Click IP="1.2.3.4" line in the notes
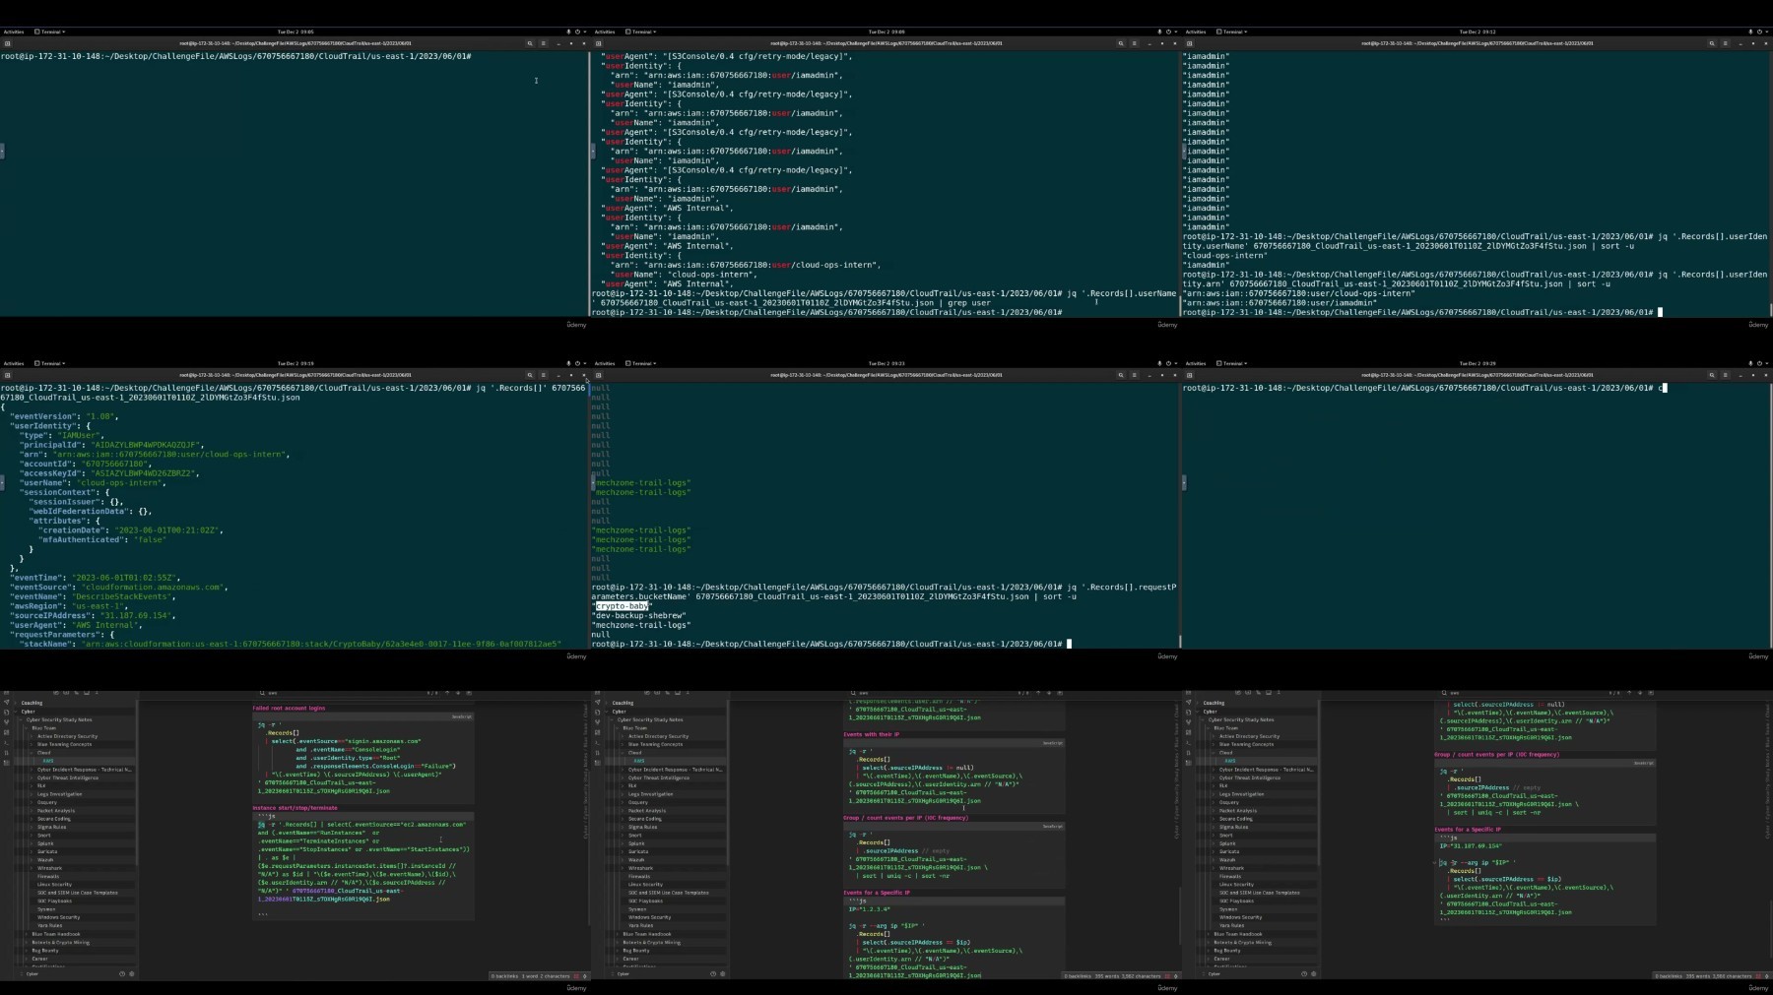Image resolution: width=1773 pixels, height=995 pixels. tap(870, 909)
